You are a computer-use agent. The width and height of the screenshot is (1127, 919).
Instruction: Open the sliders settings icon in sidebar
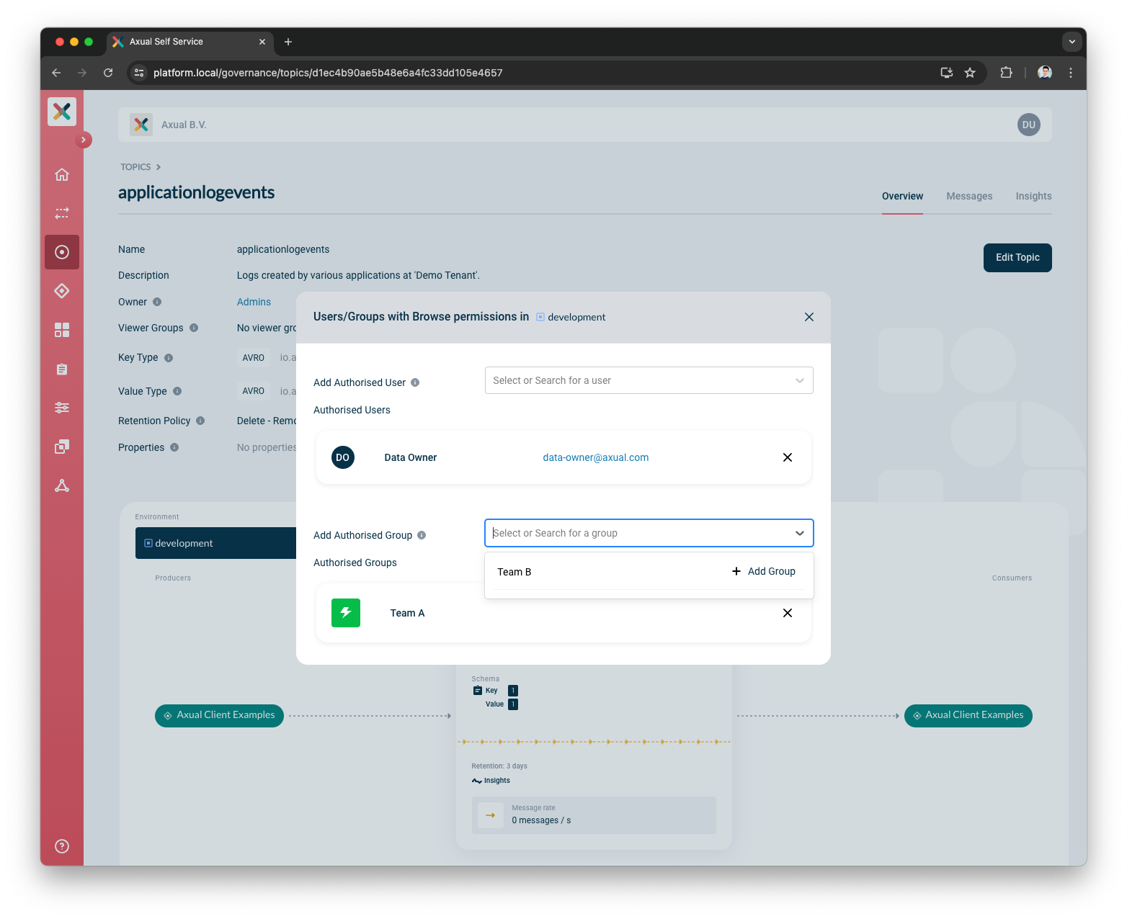pos(62,408)
